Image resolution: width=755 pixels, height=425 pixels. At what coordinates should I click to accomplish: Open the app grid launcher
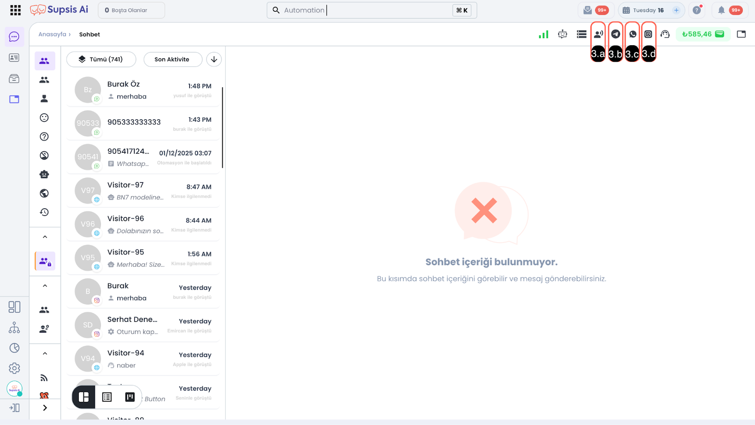click(15, 10)
